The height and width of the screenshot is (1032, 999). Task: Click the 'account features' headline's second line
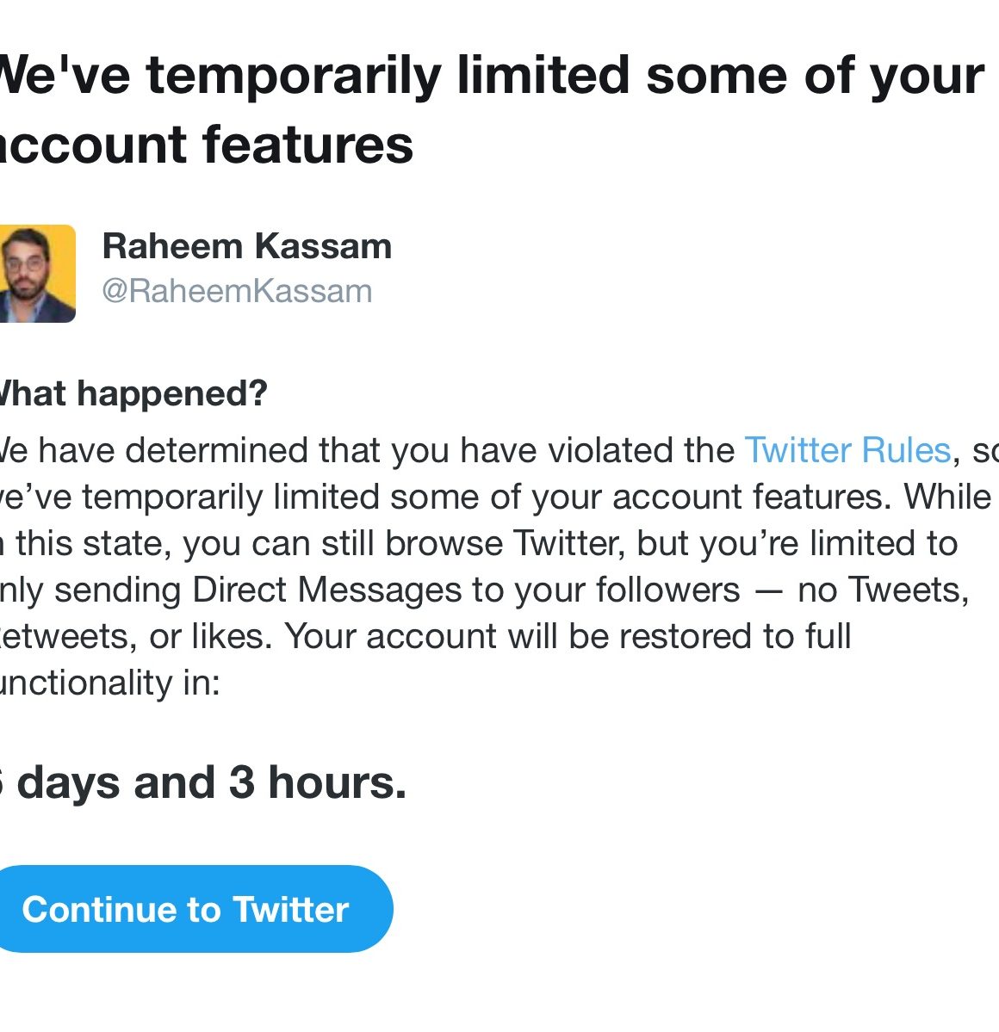[207, 144]
